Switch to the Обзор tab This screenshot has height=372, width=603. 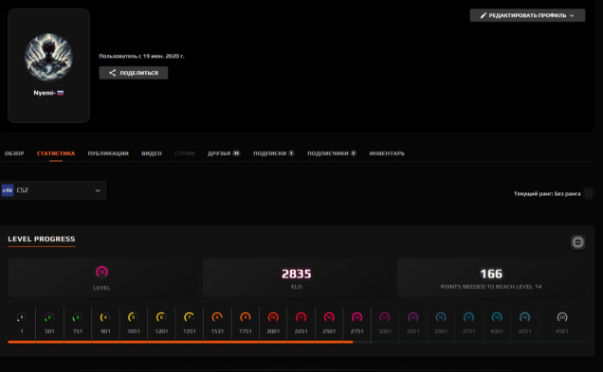14,153
